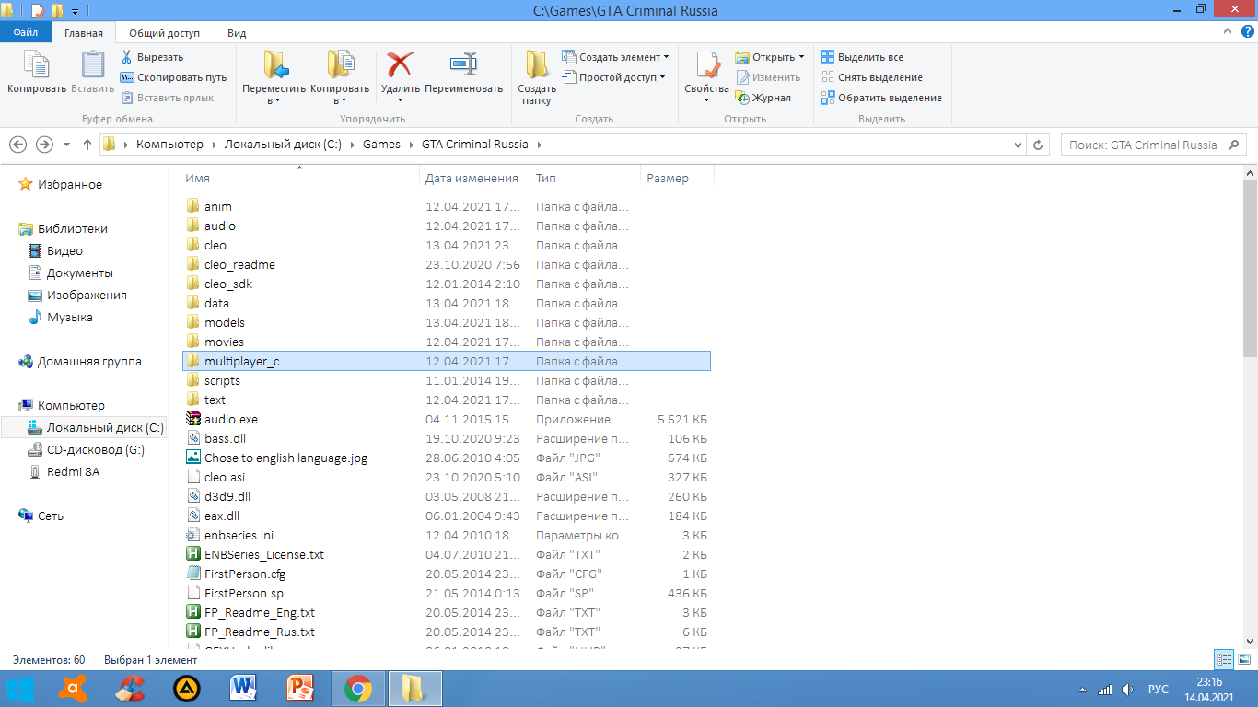Expand the address bar history dropdown
Image resolution: width=1258 pixels, height=707 pixels.
pyautogui.click(x=1018, y=145)
